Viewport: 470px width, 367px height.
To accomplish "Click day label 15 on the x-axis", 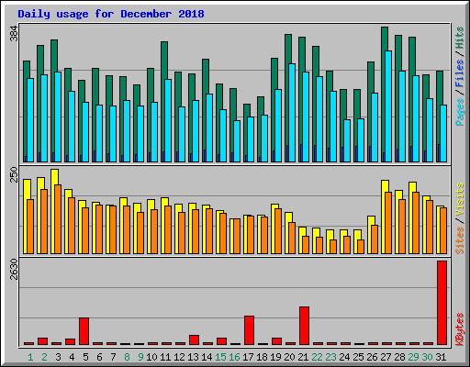I will coord(221,357).
